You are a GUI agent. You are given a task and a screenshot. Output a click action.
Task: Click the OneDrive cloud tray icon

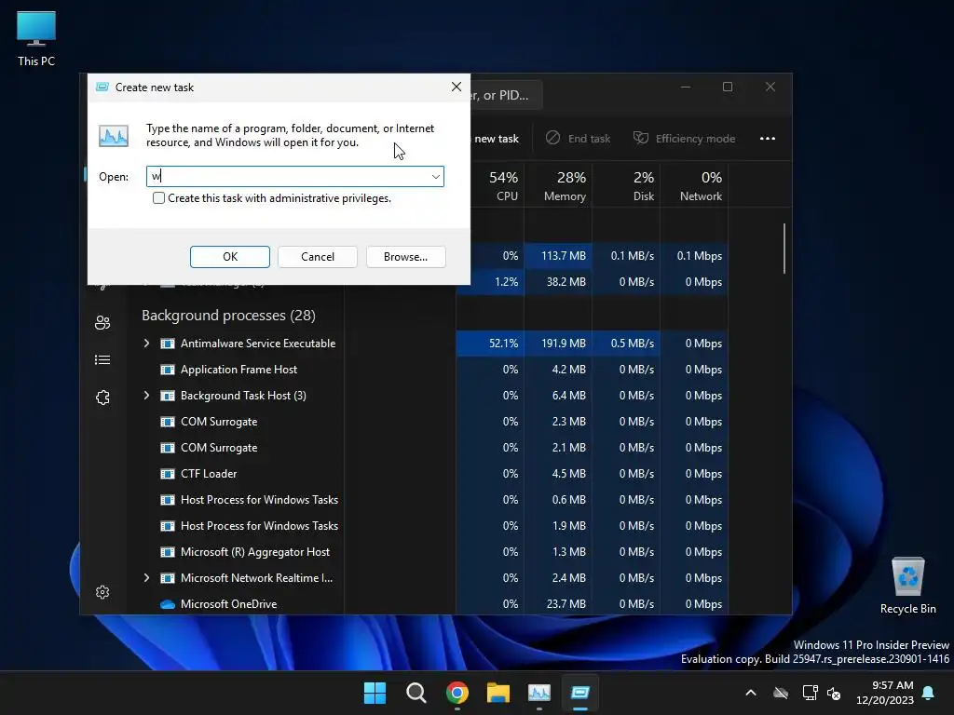781,693
